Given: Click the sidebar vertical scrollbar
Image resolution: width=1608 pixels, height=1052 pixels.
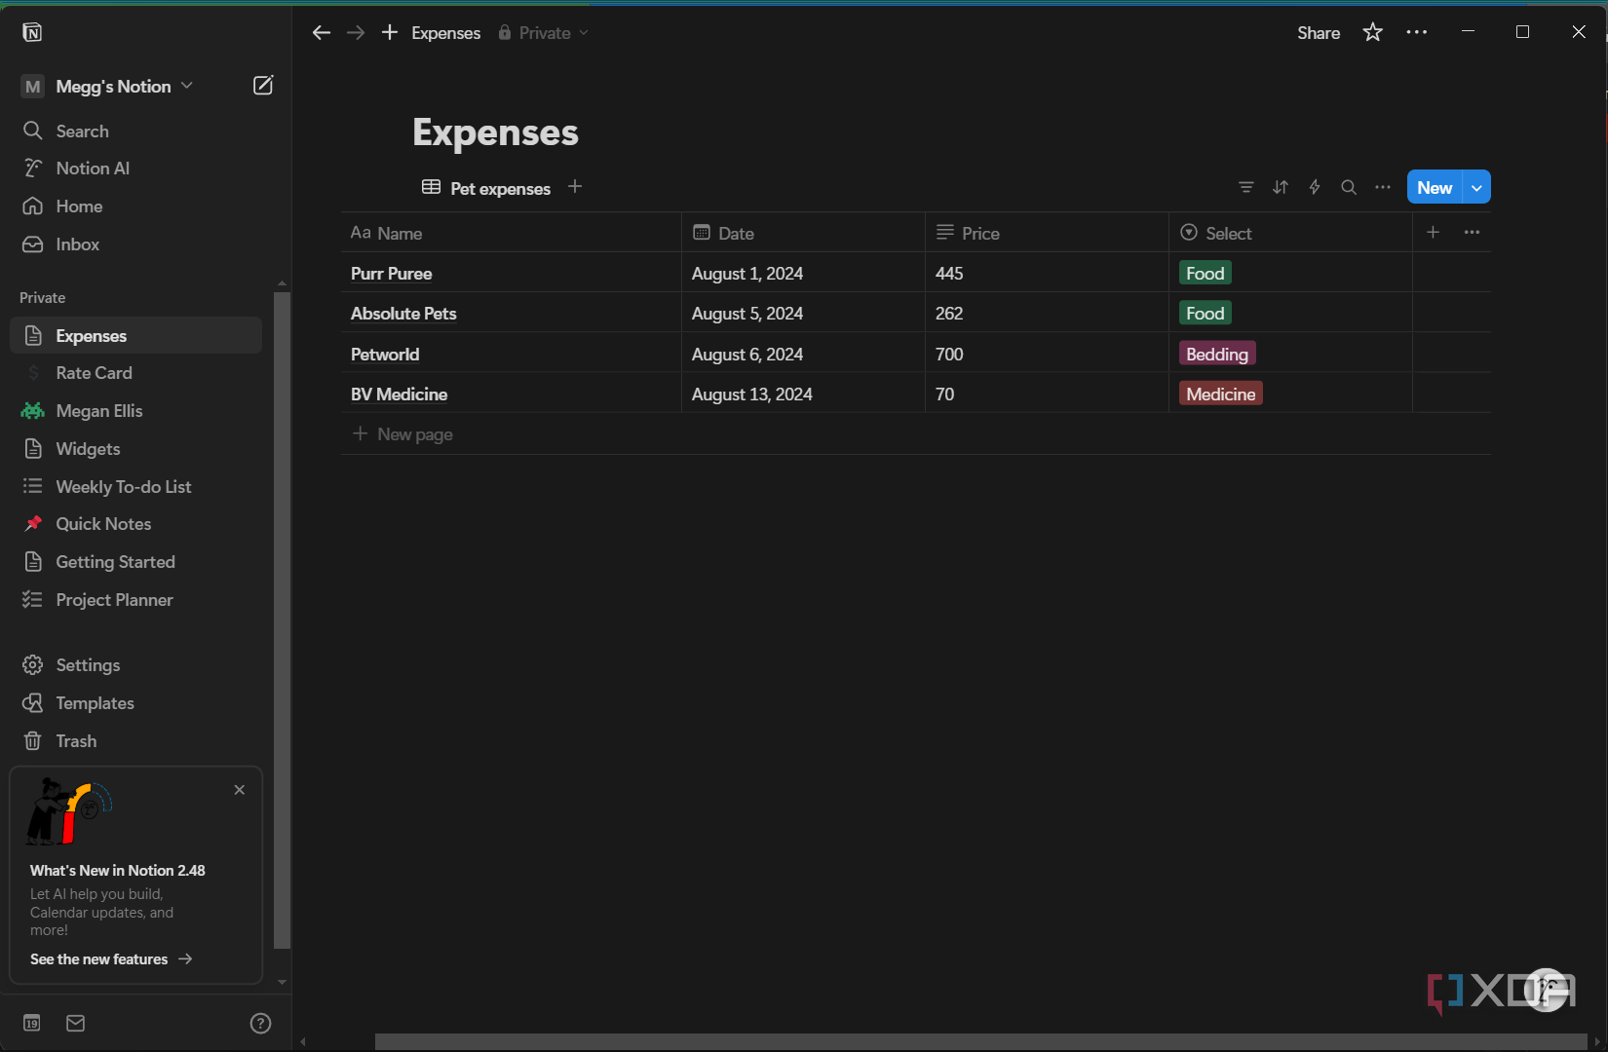Looking at the screenshot, I should pos(282,620).
